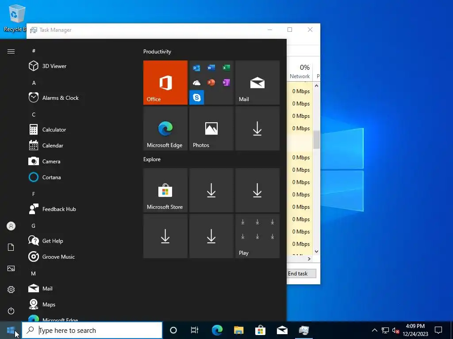Open the volume icon in system tray
453x339 pixels.
[395, 330]
